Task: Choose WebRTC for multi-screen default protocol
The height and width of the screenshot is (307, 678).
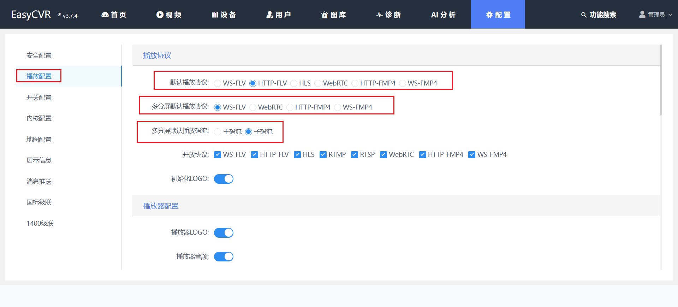Action: click(253, 107)
